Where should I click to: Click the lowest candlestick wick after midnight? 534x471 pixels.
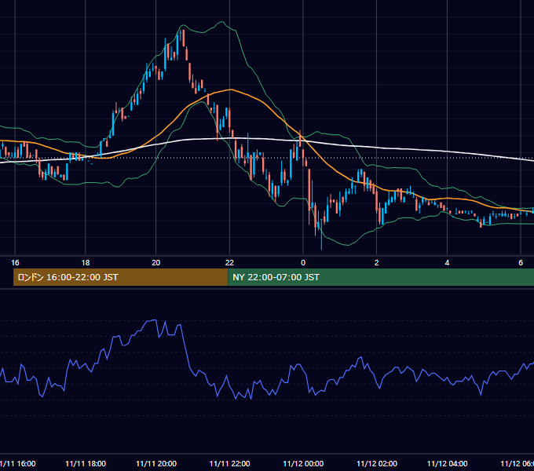[x=321, y=235]
